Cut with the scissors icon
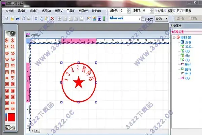The width and height of the screenshot is (202, 135). point(36,19)
